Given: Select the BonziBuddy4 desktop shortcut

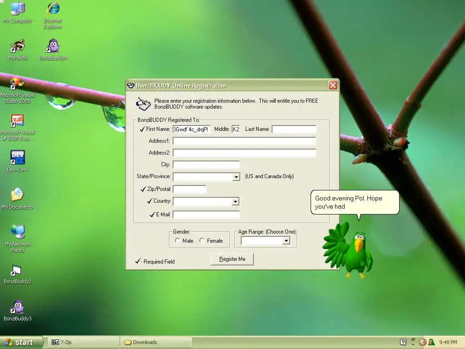Looking at the screenshot, I should pyautogui.click(x=53, y=50).
